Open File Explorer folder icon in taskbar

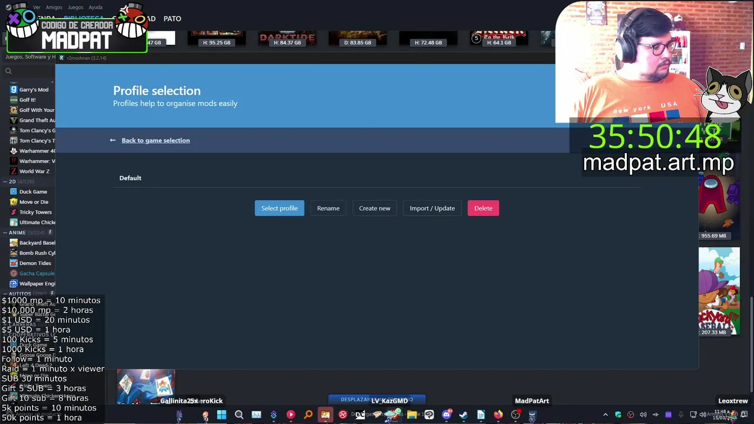412,415
